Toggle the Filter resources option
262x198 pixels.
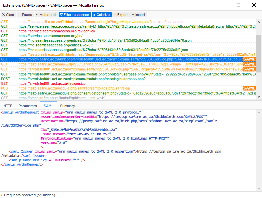(x=75, y=15)
